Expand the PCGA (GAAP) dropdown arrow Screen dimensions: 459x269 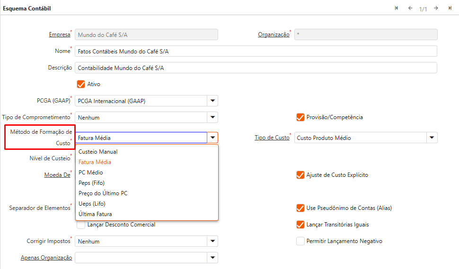tap(212, 101)
